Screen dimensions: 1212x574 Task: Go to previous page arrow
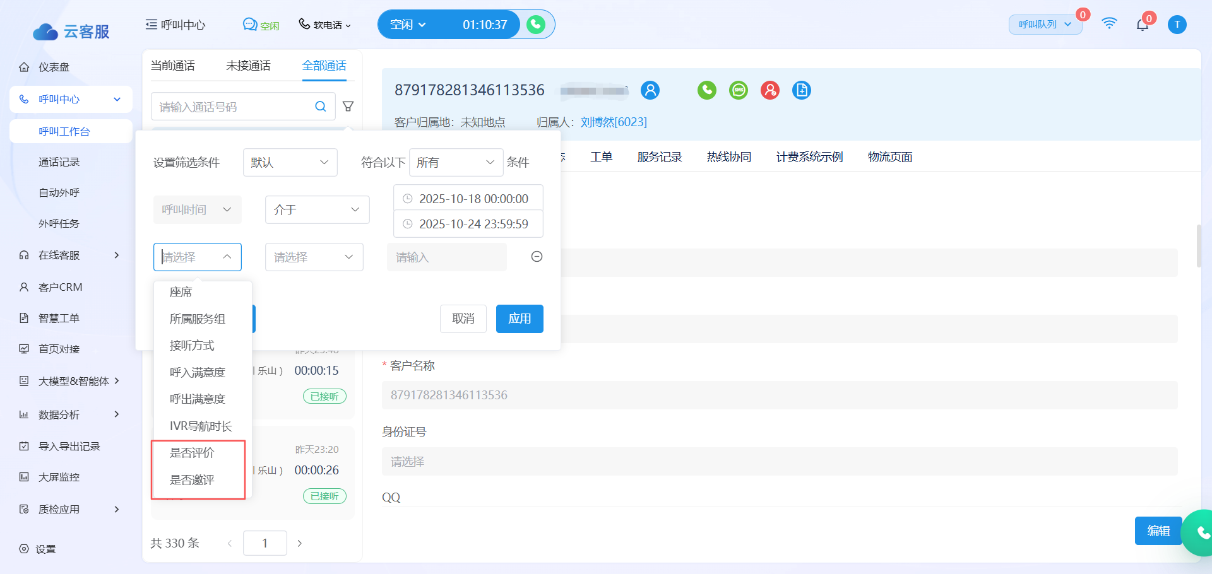click(x=230, y=543)
